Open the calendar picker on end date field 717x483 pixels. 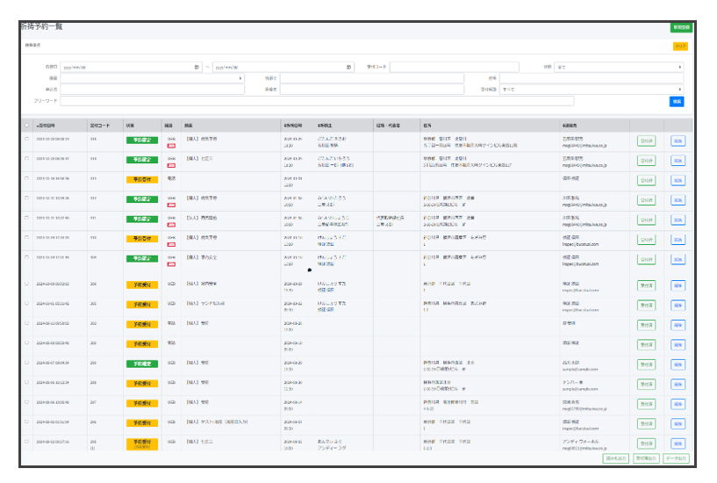348,67
